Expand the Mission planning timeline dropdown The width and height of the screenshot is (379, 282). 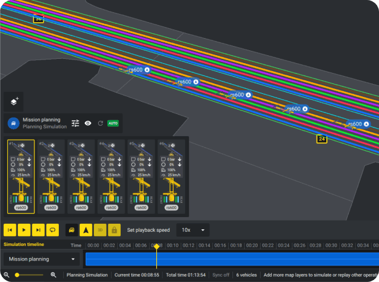click(x=42, y=259)
